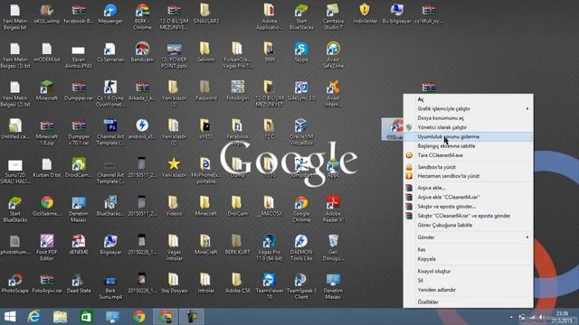The height and width of the screenshot is (325, 579).
Task: Open the Bandicam desktop icon
Action: (x=142, y=52)
